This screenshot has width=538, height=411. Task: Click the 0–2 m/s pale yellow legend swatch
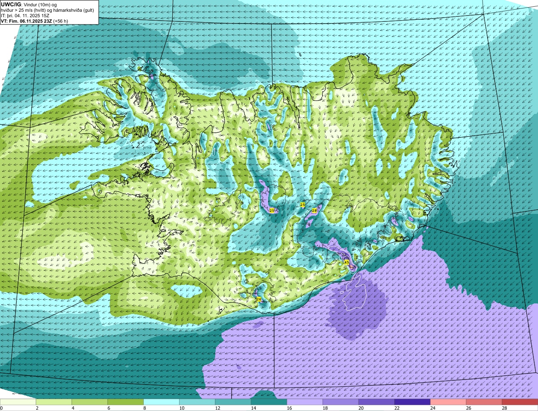pyautogui.click(x=18, y=402)
